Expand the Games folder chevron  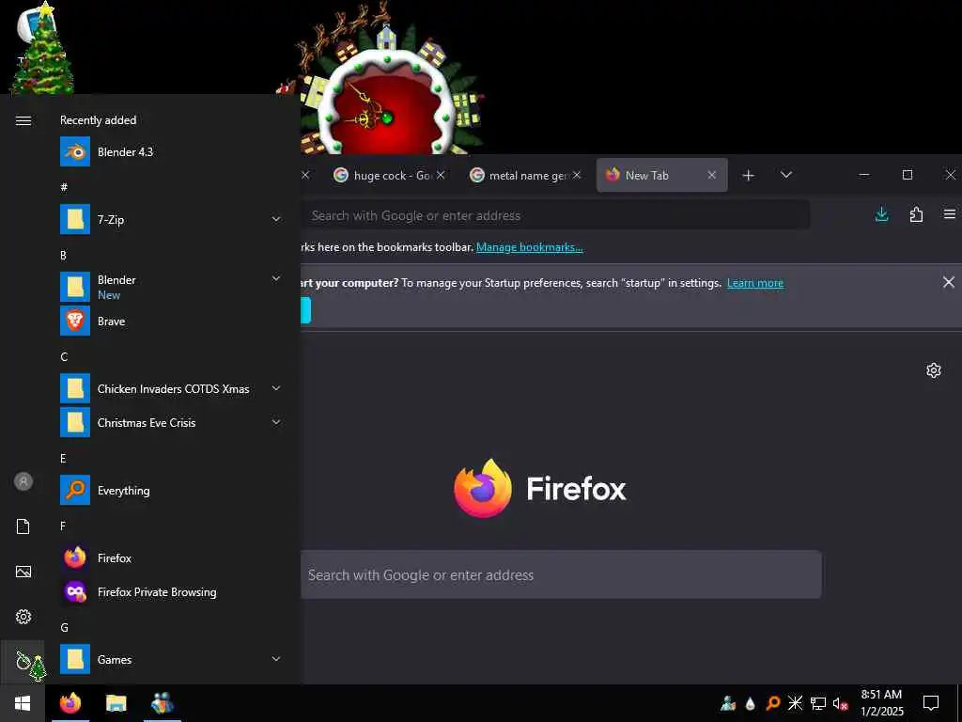pos(276,659)
